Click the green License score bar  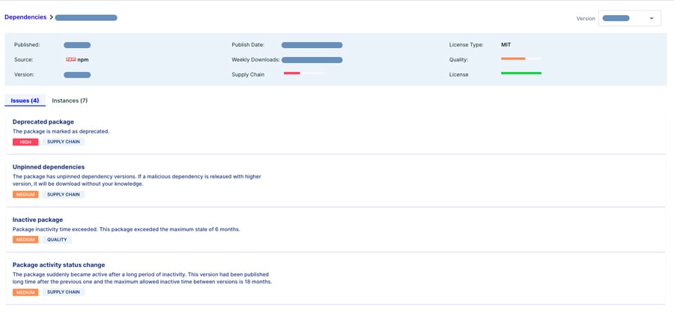521,73
